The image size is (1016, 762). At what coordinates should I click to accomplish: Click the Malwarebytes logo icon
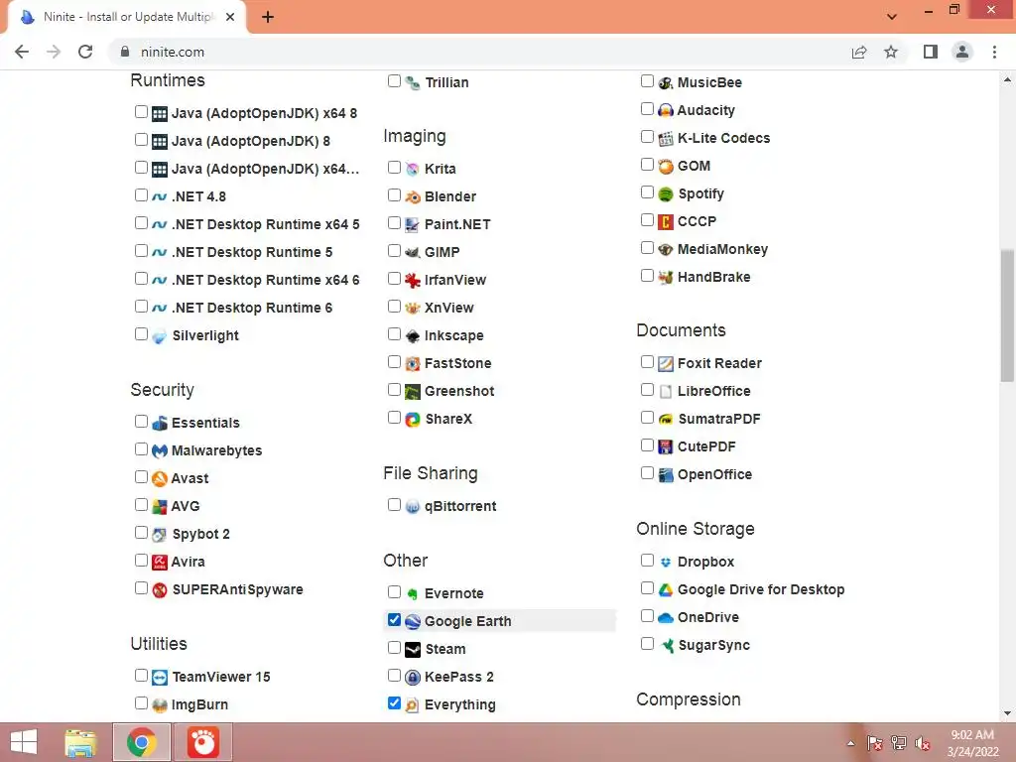pos(160,451)
